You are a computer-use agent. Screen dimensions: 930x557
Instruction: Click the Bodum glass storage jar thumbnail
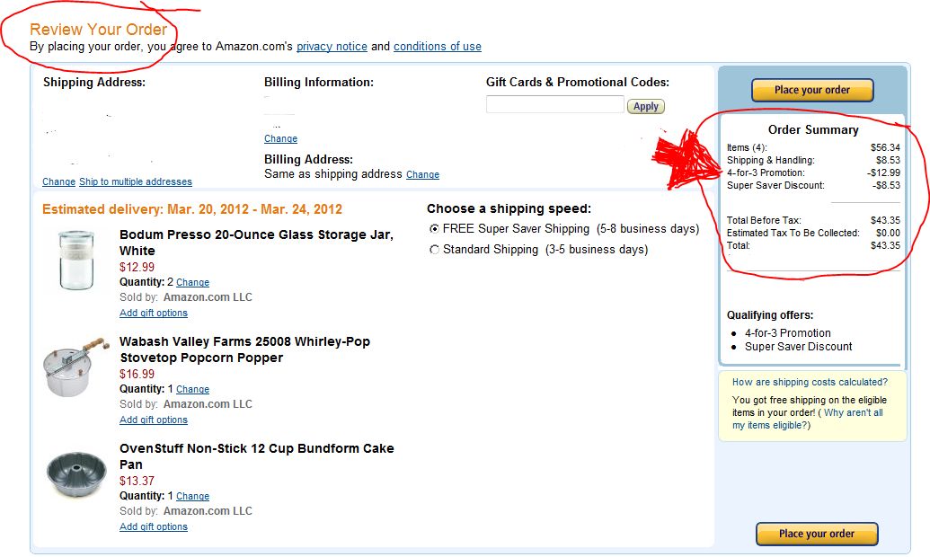pos(76,261)
